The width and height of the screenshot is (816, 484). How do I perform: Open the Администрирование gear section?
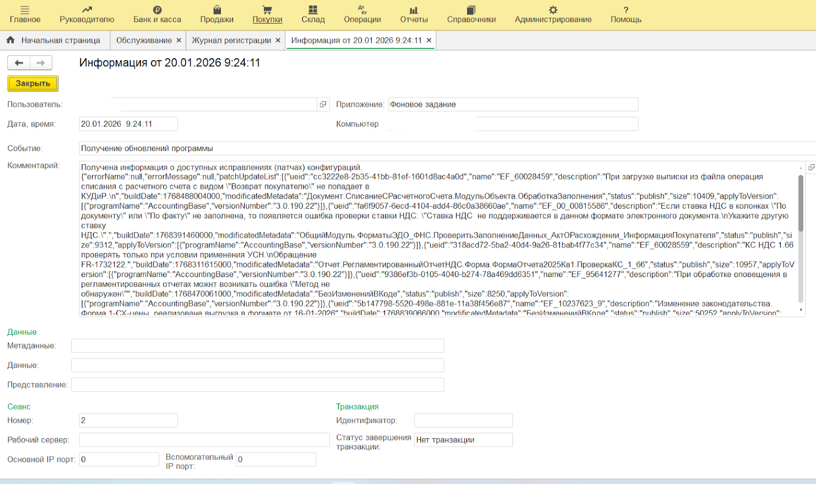[553, 14]
